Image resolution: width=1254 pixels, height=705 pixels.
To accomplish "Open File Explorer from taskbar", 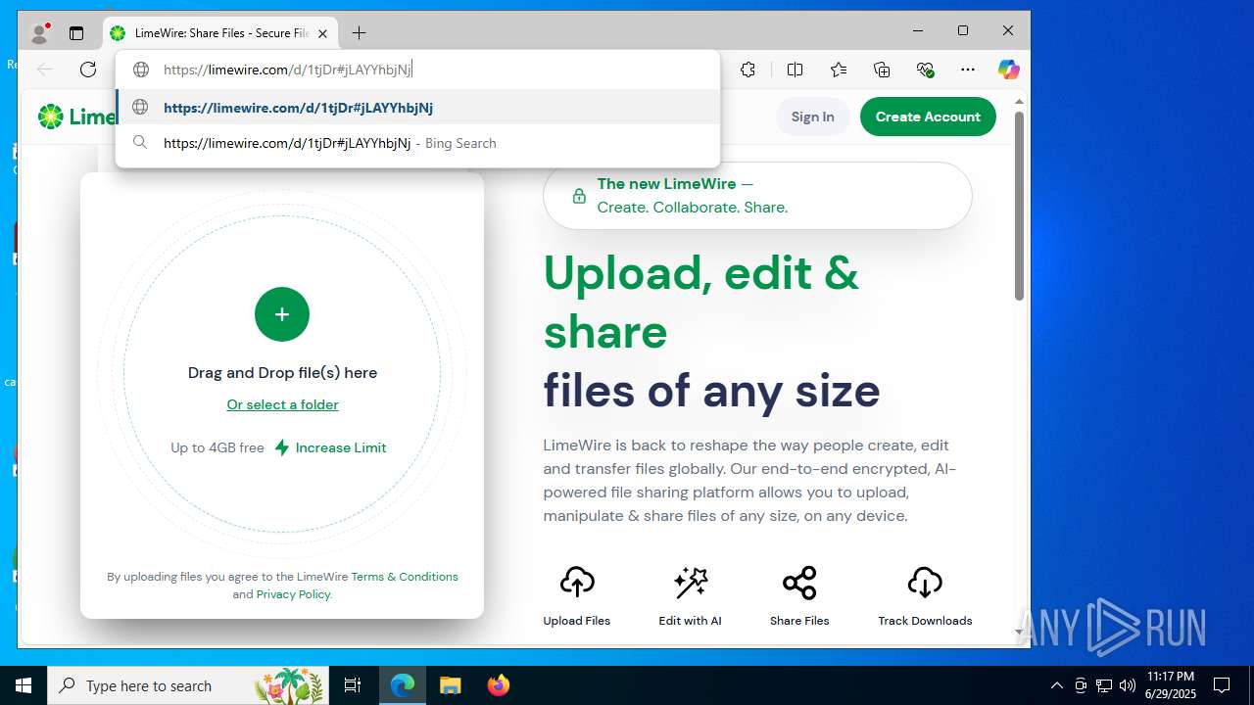I will (x=450, y=685).
